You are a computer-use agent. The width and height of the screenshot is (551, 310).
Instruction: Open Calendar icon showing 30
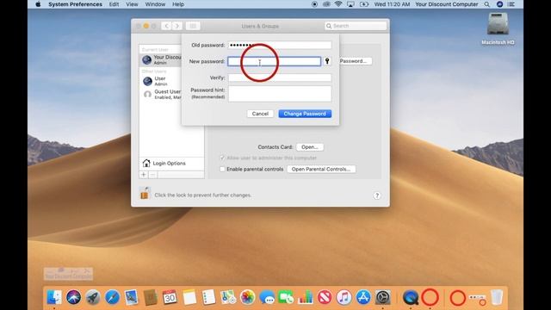[x=170, y=297]
